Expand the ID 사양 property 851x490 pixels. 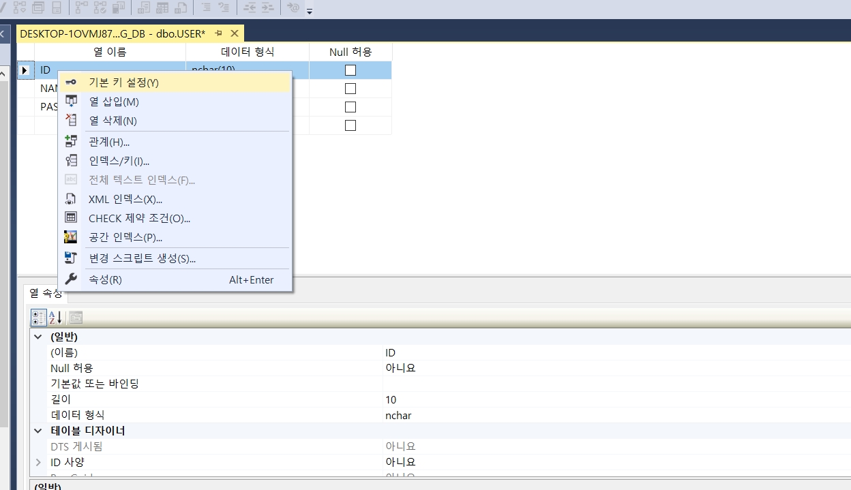[x=38, y=462]
